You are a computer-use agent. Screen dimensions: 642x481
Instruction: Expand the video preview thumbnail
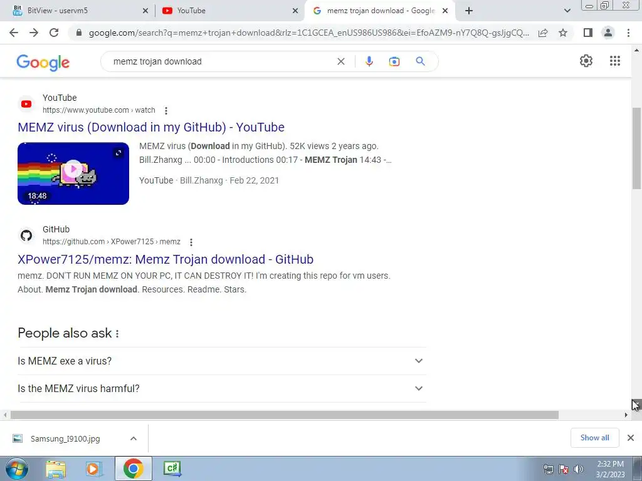click(118, 153)
